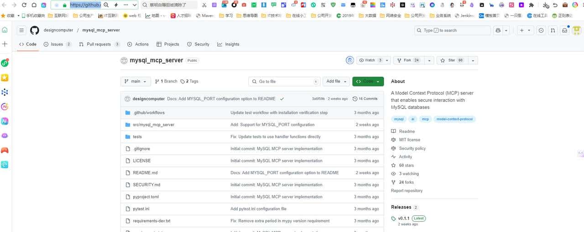Image resolution: width=584 pixels, height=232 pixels.
Task: Click the mysql topic tag
Action: point(399,119)
